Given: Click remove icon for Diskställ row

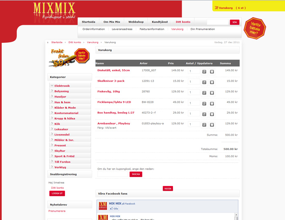Looking at the screenshot, I should point(212,72).
